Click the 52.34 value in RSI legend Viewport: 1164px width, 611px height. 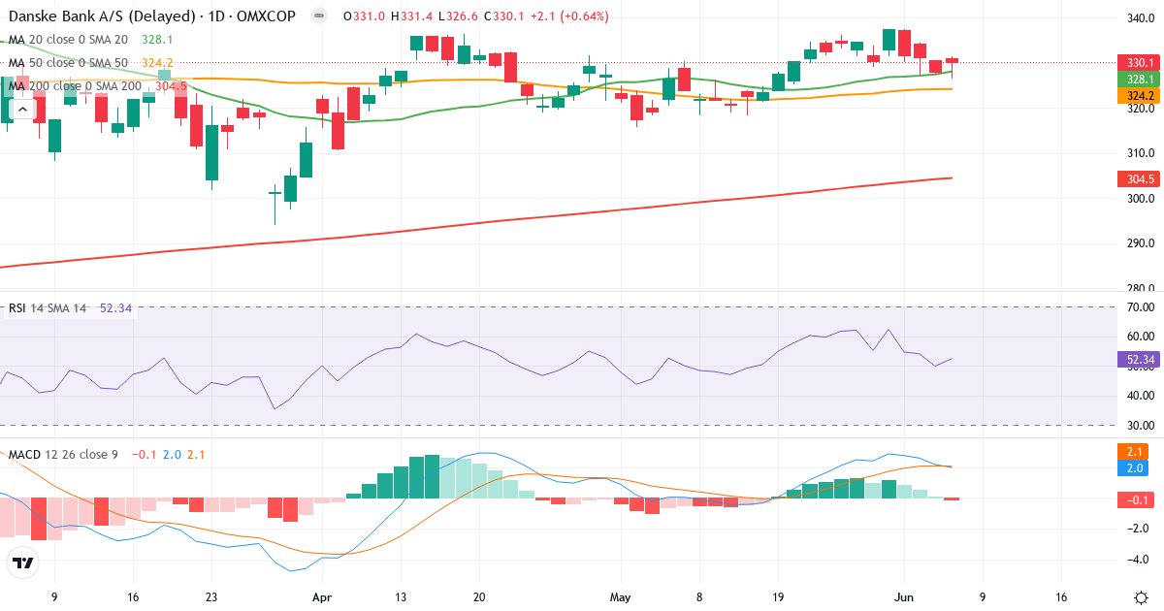[x=116, y=308]
